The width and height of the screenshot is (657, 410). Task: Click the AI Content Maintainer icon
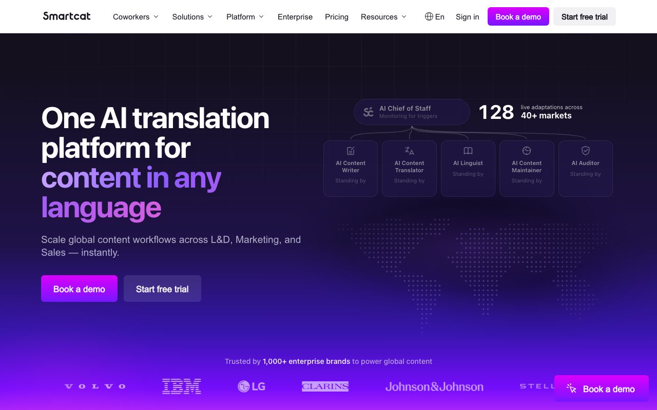527,151
